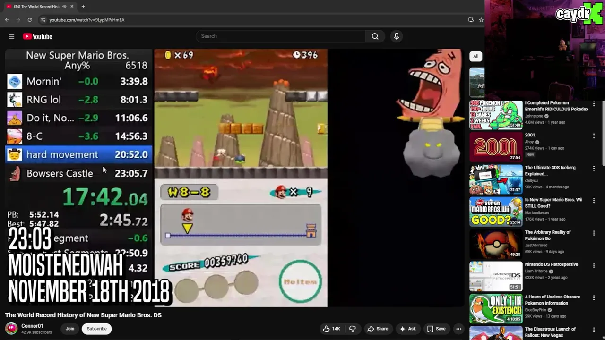Open the YouTube hamburger guide menu
The height and width of the screenshot is (340, 605).
[11, 36]
